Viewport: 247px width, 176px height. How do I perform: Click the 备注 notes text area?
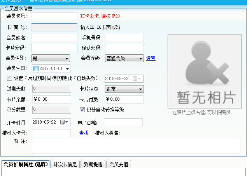[x=136, y=146]
